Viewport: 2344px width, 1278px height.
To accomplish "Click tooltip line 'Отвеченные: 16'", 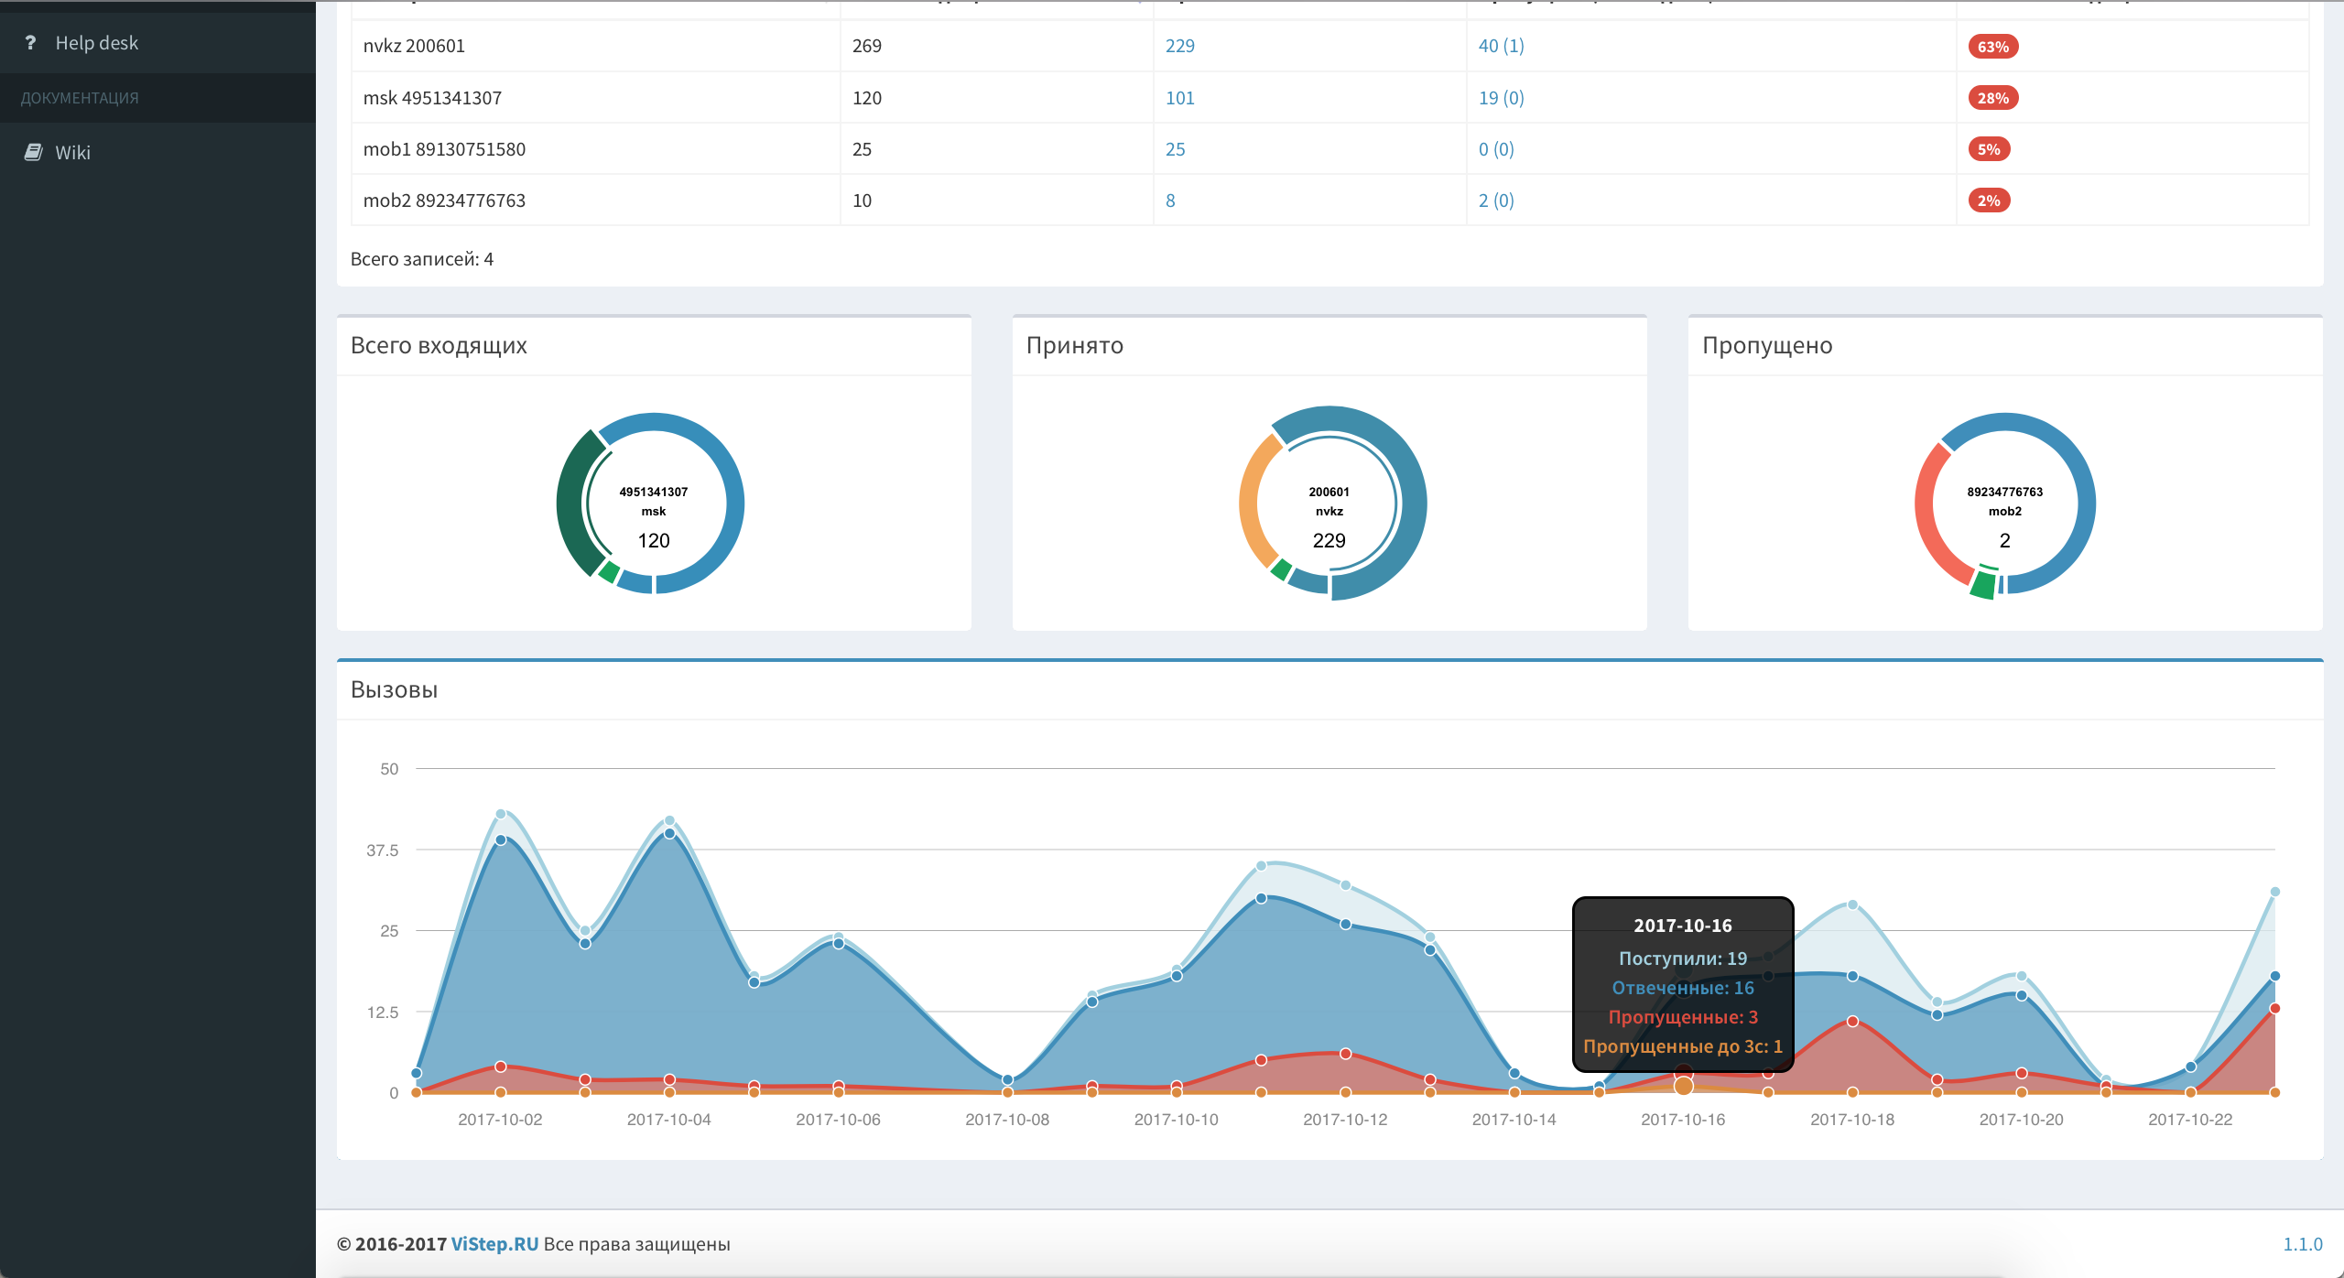I will tap(1683, 988).
